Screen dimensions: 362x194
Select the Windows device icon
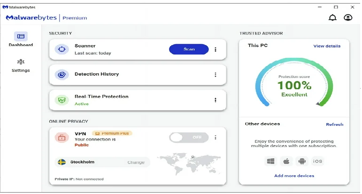270,161
